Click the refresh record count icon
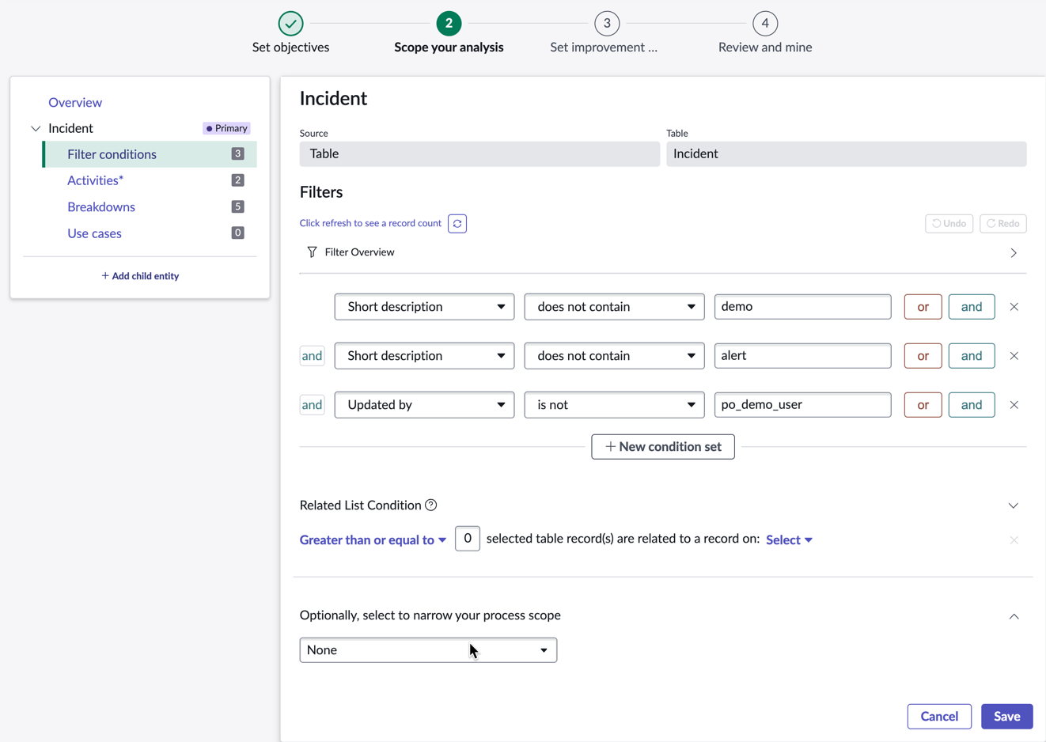The height and width of the screenshot is (742, 1046). (x=457, y=224)
